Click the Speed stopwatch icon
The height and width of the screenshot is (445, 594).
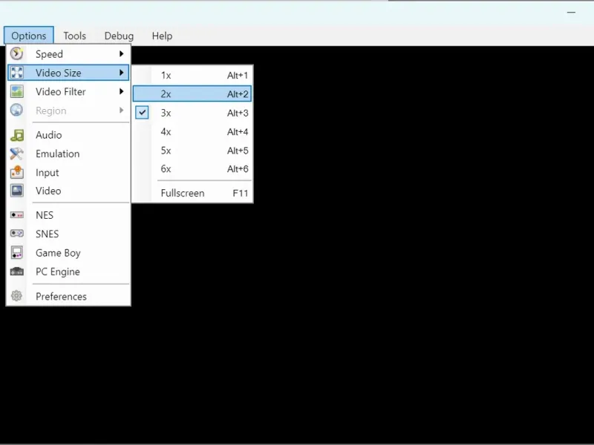[x=16, y=53]
